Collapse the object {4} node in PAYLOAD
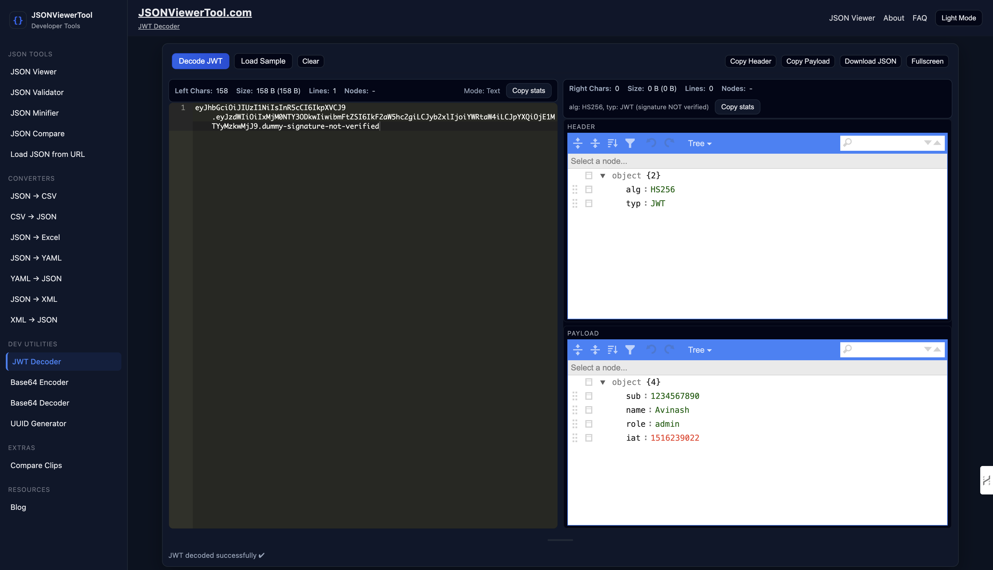The image size is (993, 570). pyautogui.click(x=603, y=382)
